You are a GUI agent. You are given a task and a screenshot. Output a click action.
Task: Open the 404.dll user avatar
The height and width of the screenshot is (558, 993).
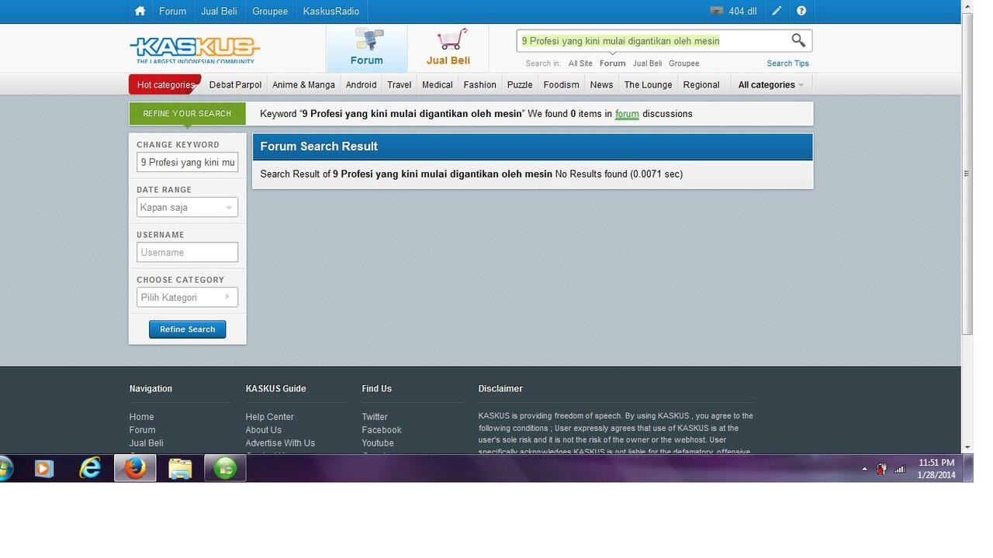(x=717, y=11)
